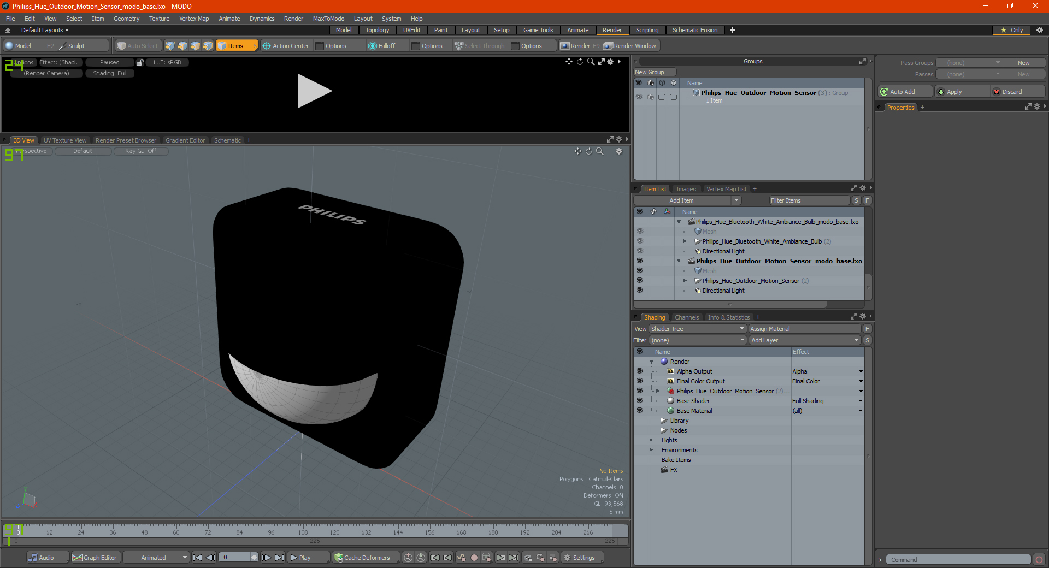Click 3D viewport rotate icon
The image size is (1049, 568).
(588, 151)
